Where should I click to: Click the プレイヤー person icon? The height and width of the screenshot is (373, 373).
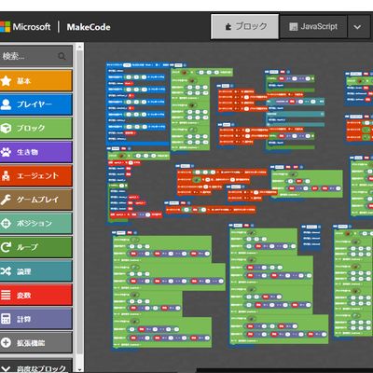(x=6, y=104)
